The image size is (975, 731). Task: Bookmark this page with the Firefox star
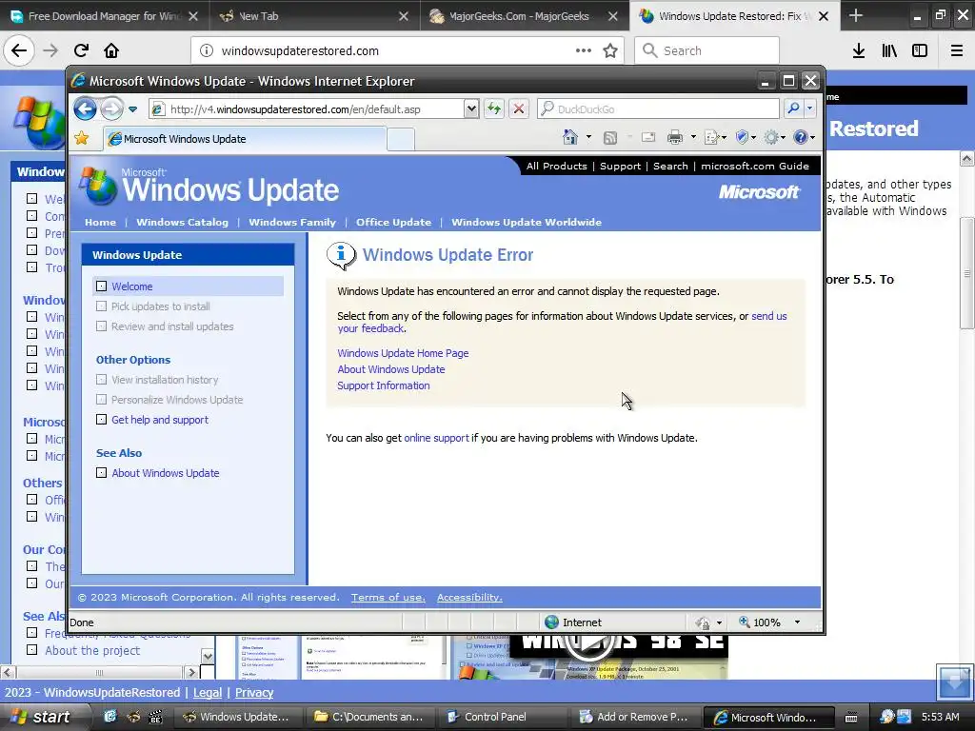click(x=610, y=51)
